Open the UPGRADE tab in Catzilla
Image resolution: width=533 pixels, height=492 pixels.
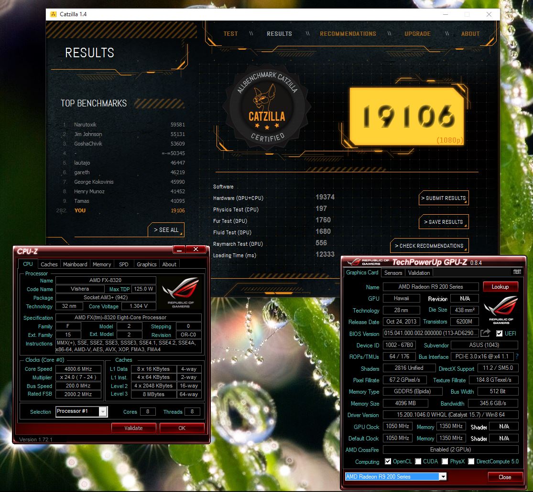[417, 33]
